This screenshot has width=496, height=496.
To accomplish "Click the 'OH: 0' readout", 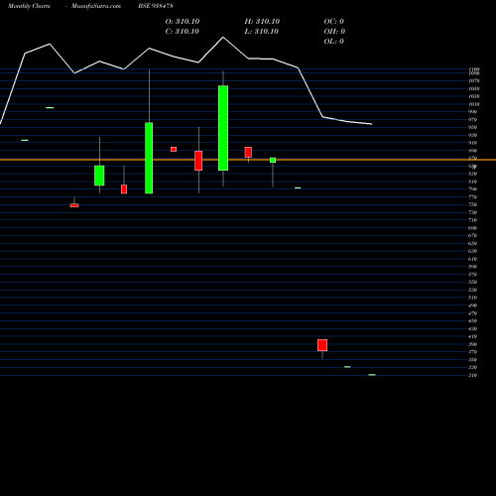I will pos(334,32).
